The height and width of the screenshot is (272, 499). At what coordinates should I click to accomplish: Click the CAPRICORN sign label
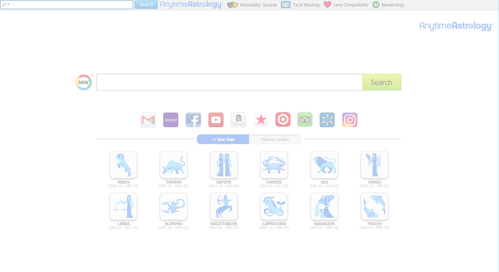pyautogui.click(x=274, y=224)
